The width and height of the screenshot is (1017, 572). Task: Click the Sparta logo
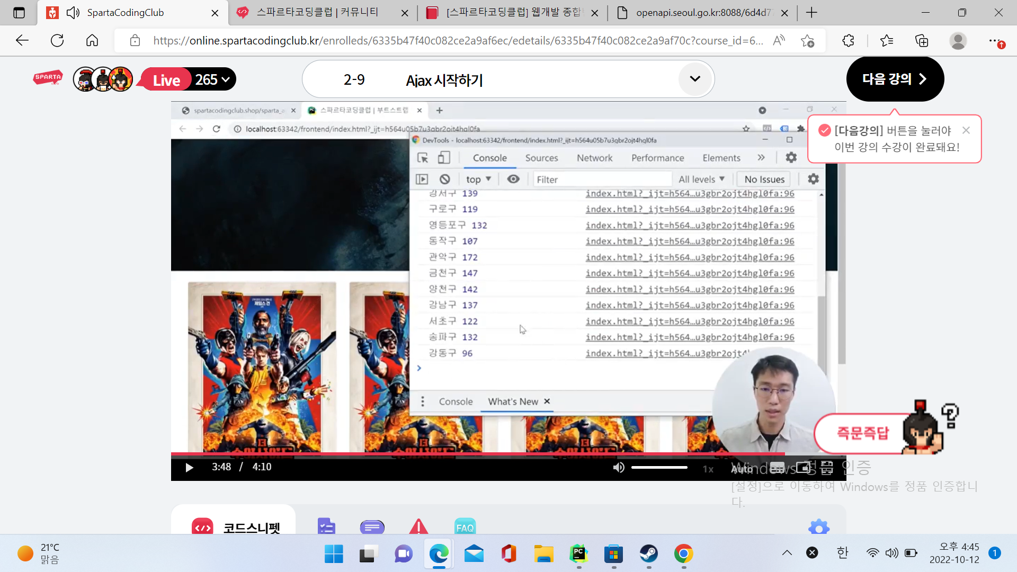click(48, 78)
